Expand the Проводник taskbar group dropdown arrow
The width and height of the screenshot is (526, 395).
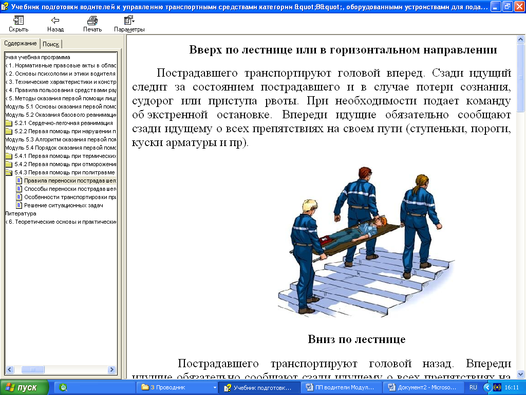pyautogui.click(x=215, y=388)
